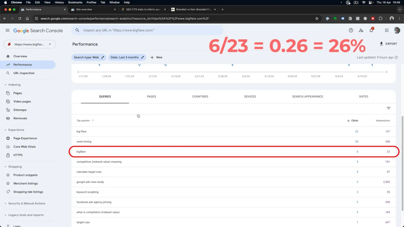The image size is (404, 227).
Task: Switch to the Devices tab
Action: click(x=250, y=97)
